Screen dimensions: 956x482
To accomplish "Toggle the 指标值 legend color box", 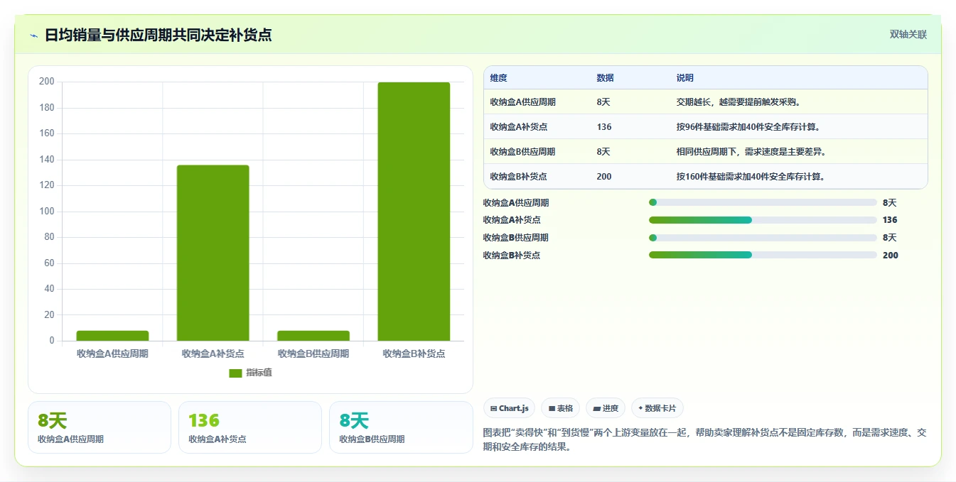I will click(x=235, y=373).
